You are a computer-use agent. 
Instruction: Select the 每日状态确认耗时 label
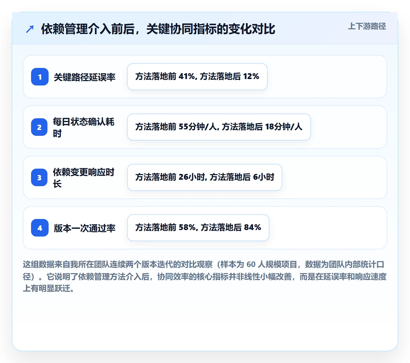click(84, 127)
